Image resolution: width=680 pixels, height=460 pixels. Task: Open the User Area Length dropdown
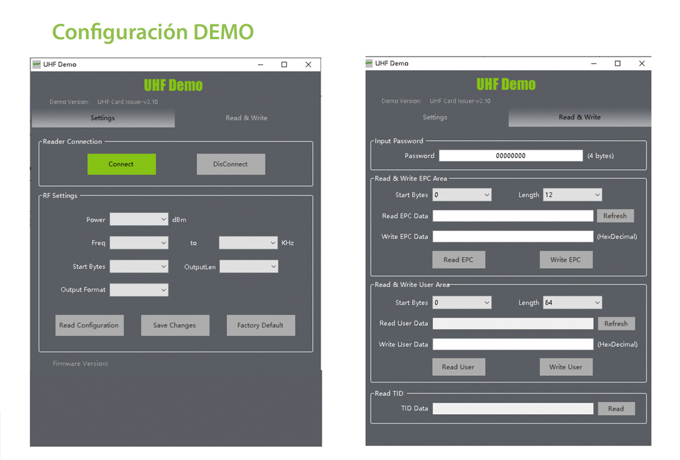click(572, 303)
